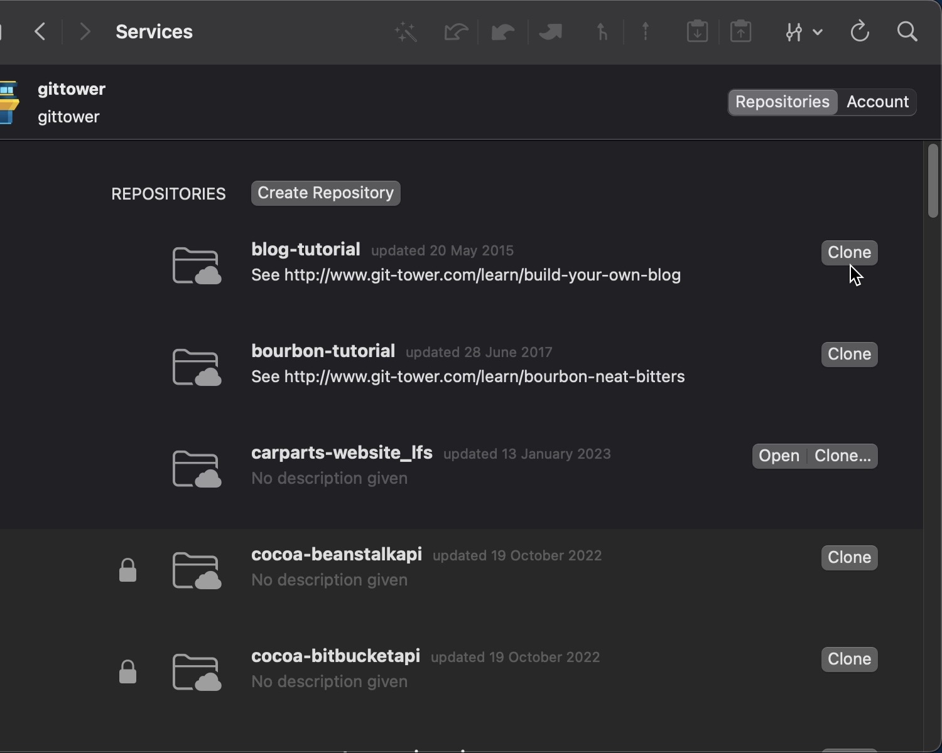
Task: Refresh with the circular arrow icon
Action: [860, 31]
